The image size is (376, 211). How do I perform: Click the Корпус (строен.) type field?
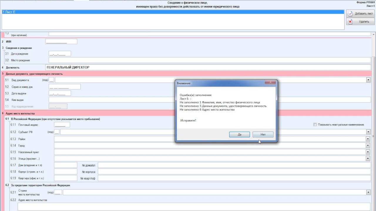point(66,171)
